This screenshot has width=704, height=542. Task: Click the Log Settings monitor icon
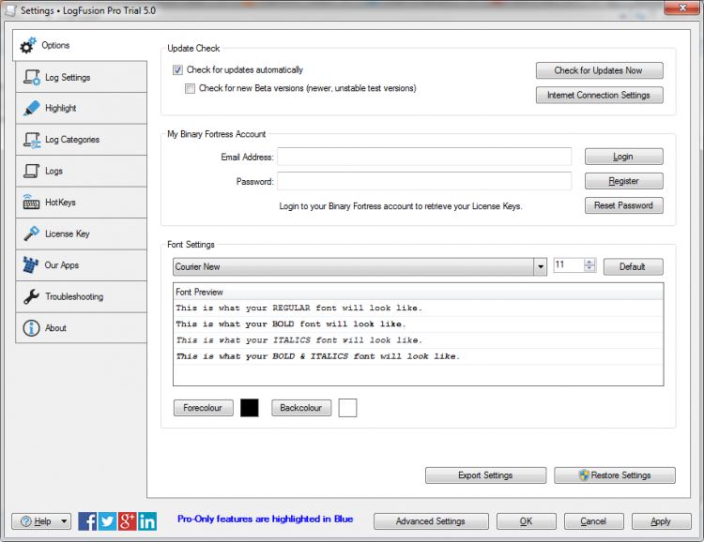point(32,77)
